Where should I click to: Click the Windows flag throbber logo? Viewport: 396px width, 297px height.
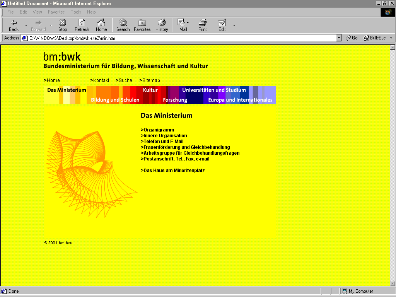tap(387, 12)
